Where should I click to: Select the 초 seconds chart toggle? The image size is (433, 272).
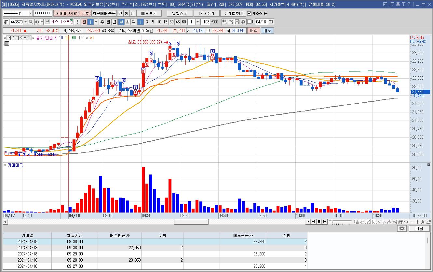click(128, 22)
